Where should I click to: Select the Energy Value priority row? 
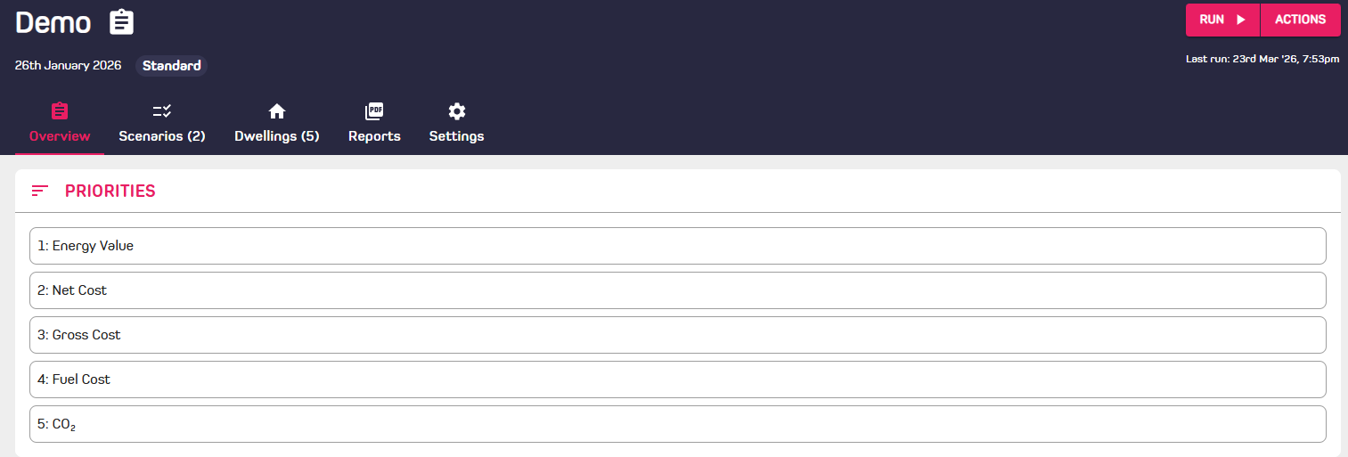[x=677, y=246]
